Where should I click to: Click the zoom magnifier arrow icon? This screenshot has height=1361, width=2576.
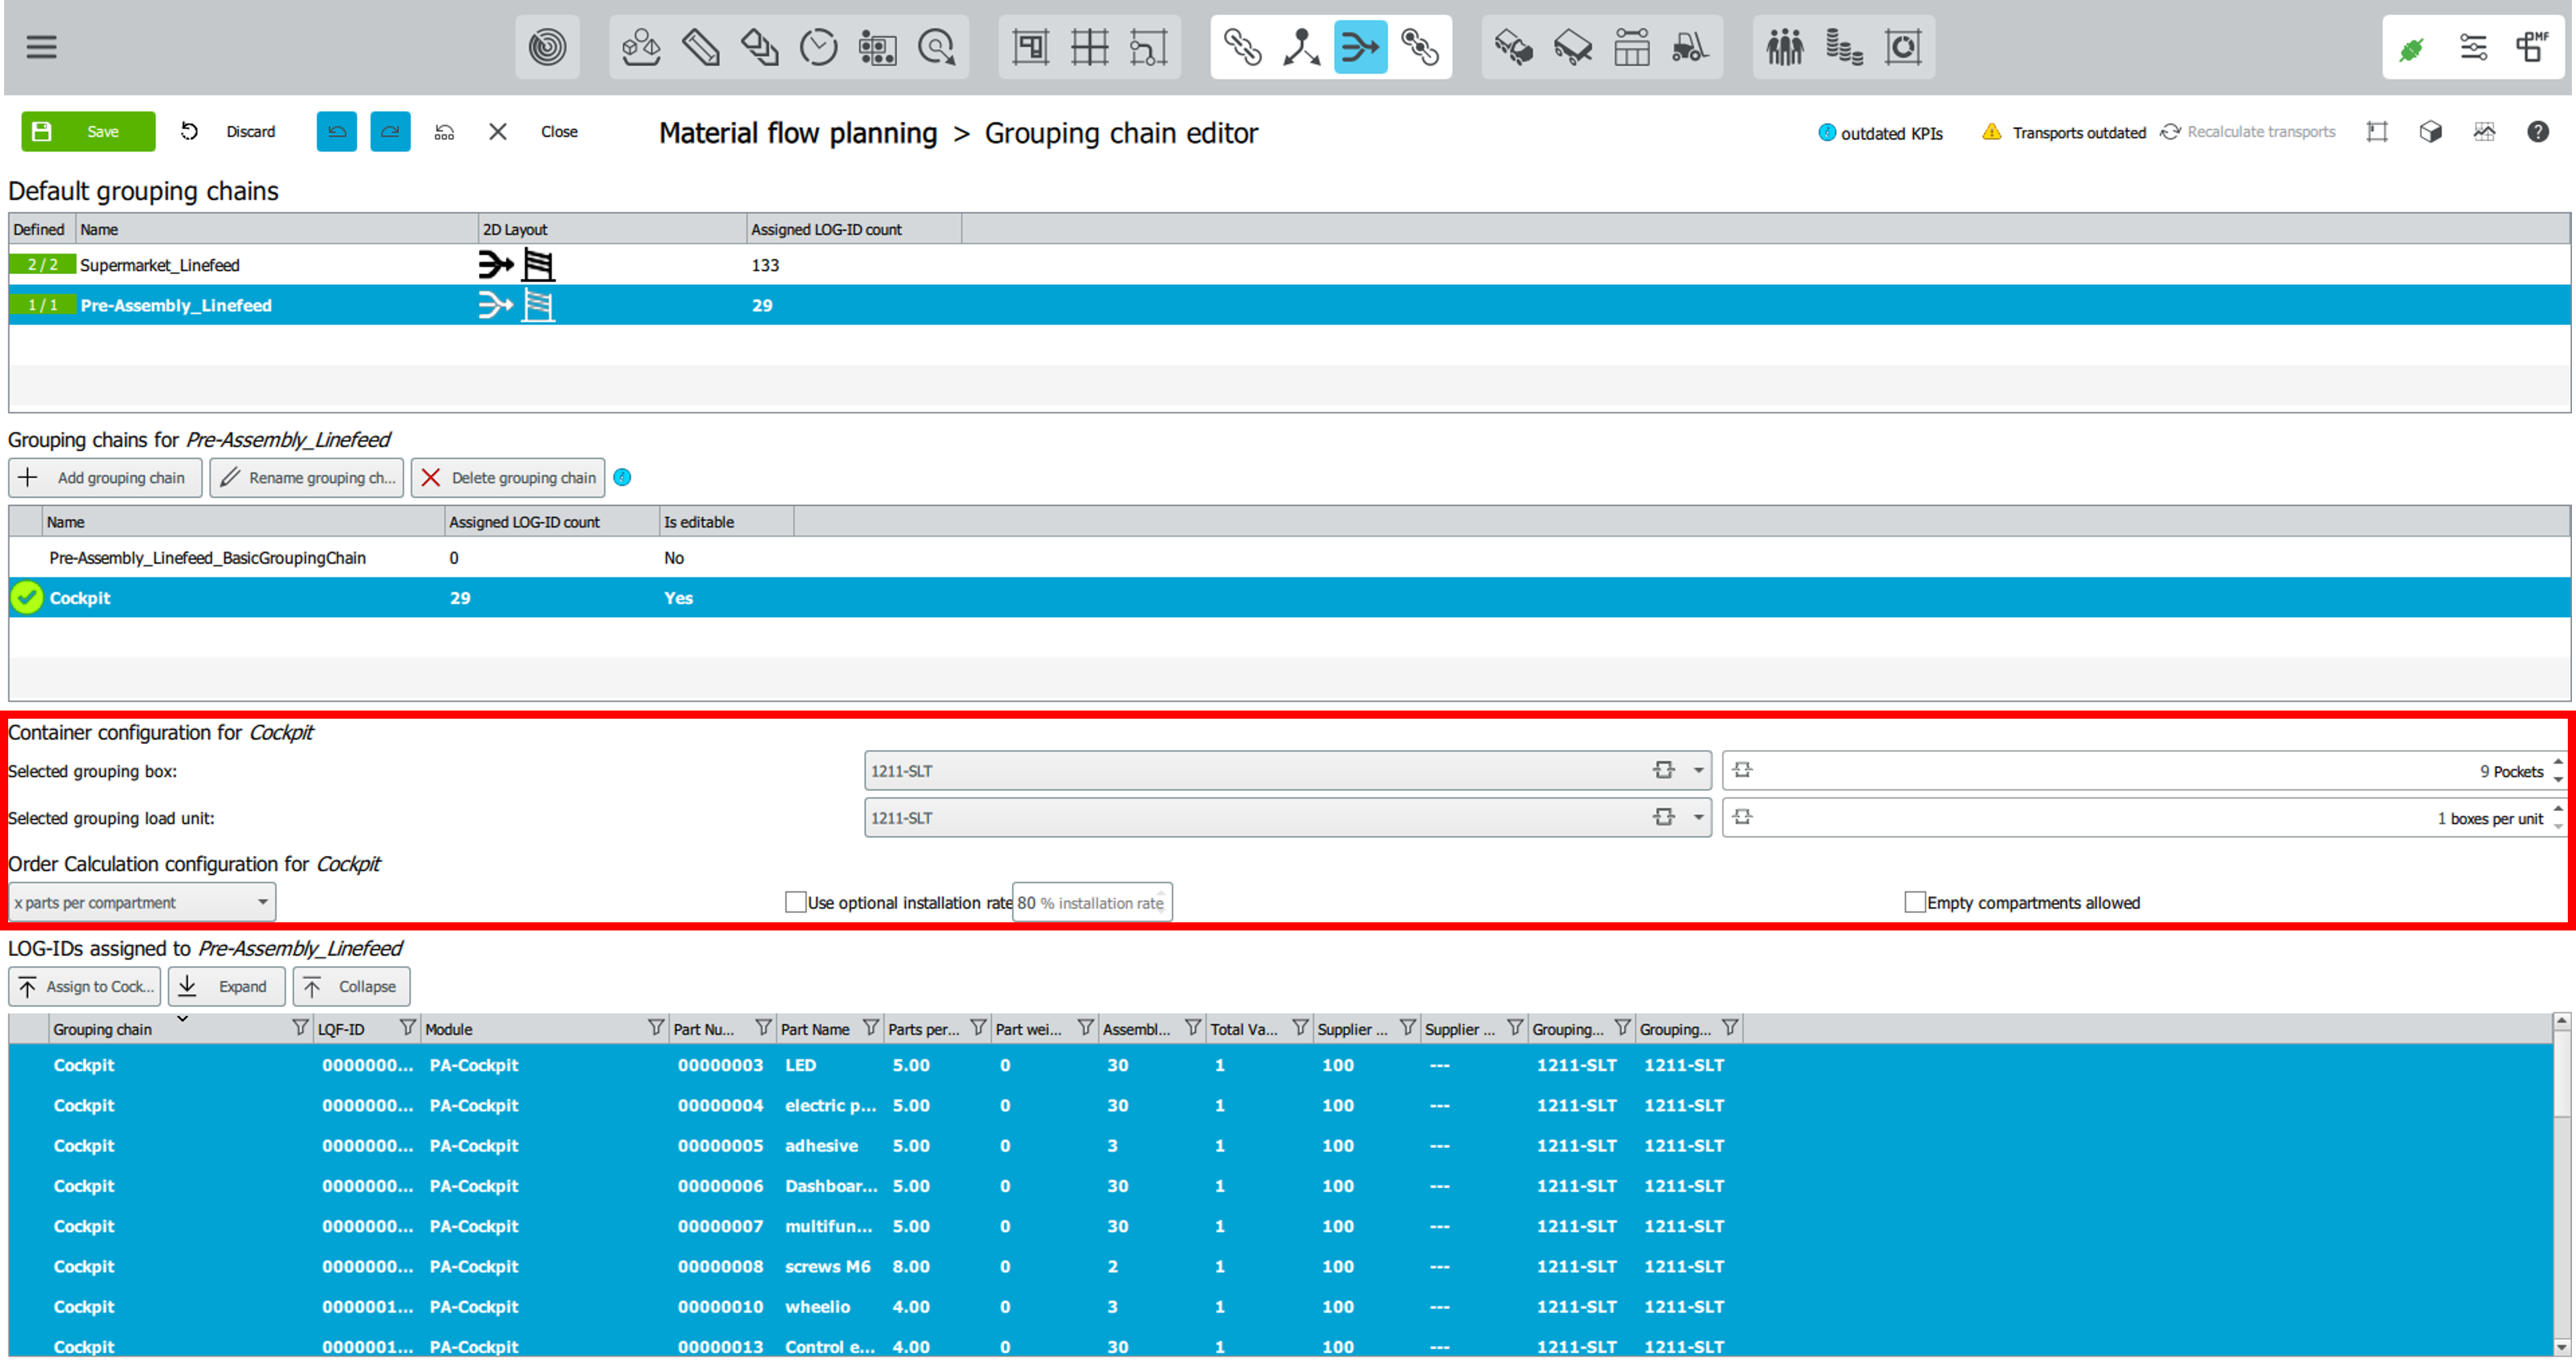[x=937, y=47]
